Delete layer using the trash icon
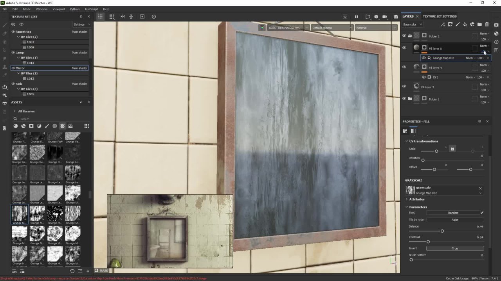Viewport: 501px width, 281px height. point(487,25)
